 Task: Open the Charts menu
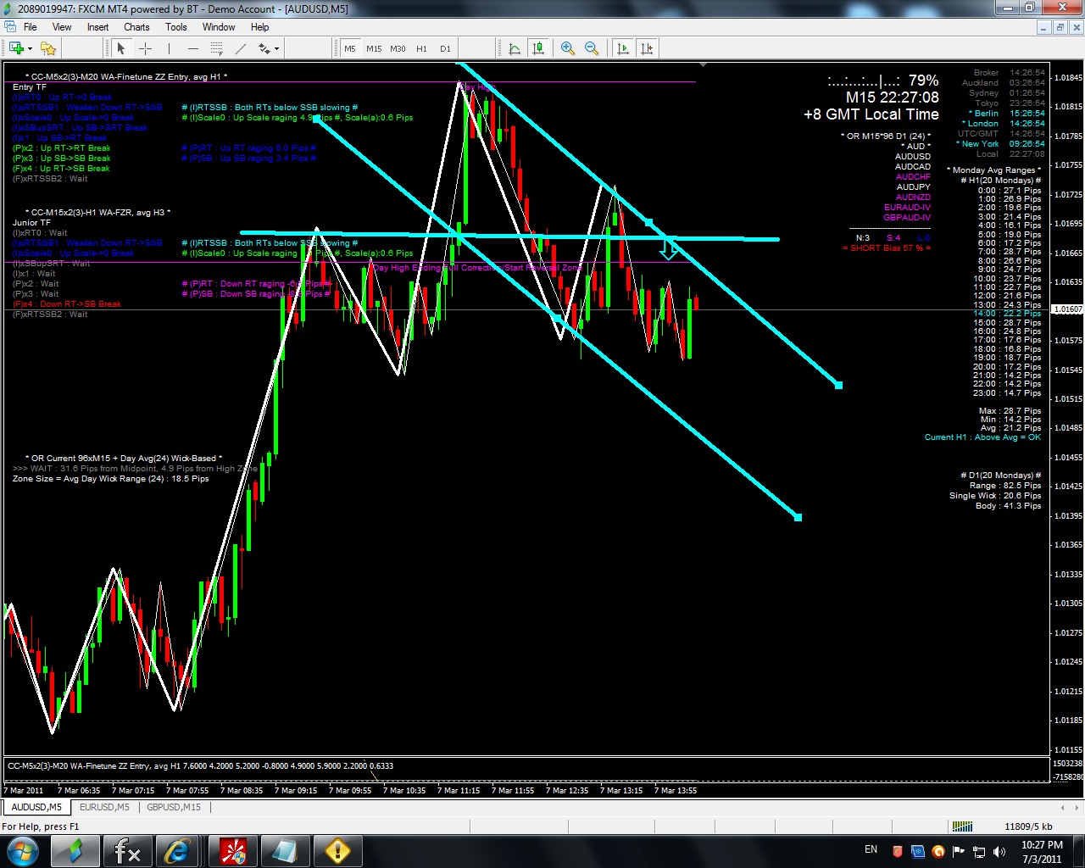pyautogui.click(x=136, y=27)
